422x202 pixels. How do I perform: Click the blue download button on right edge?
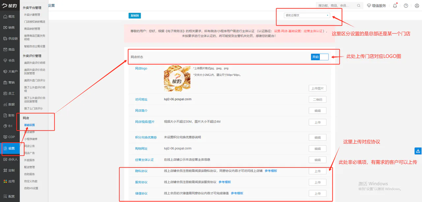tap(418, 151)
